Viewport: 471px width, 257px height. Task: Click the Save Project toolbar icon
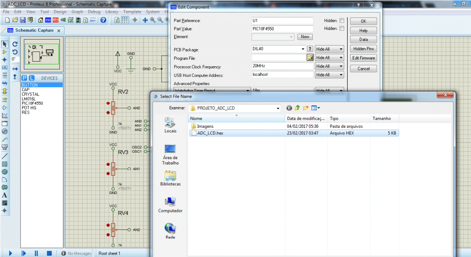(x=23, y=20)
